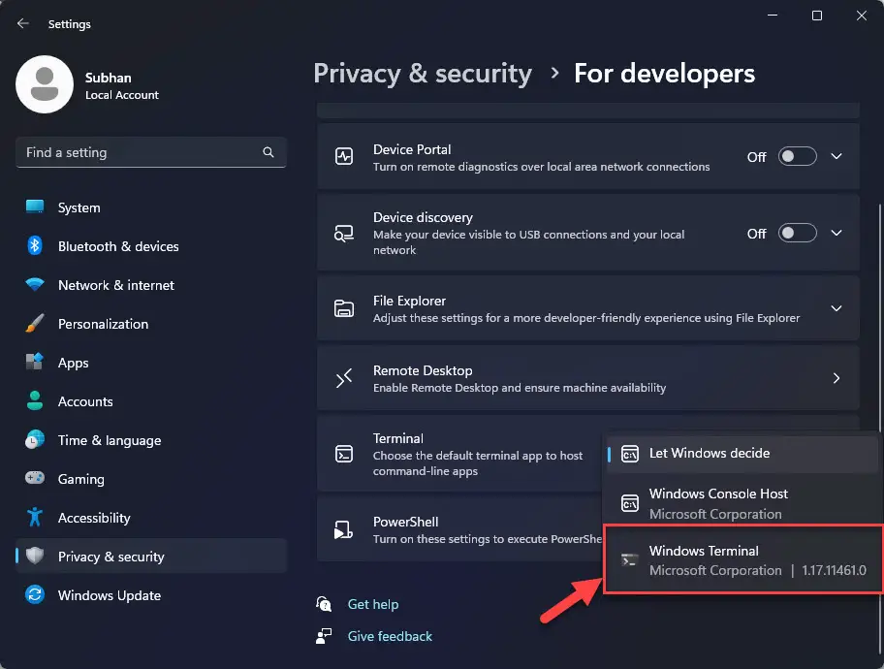Viewport: 884px width, 669px height.
Task: Click the Give feedback person icon
Action: coord(324,636)
